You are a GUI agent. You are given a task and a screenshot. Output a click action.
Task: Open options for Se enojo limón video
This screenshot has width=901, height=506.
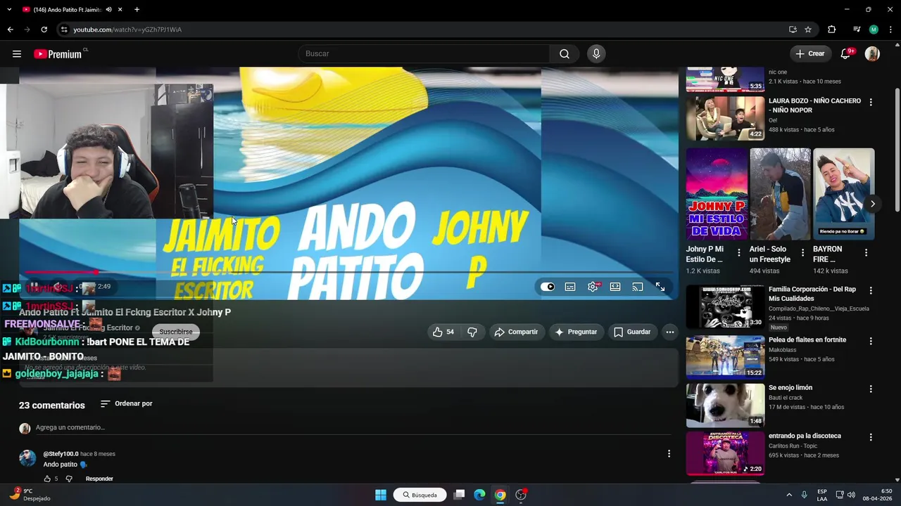click(x=871, y=389)
